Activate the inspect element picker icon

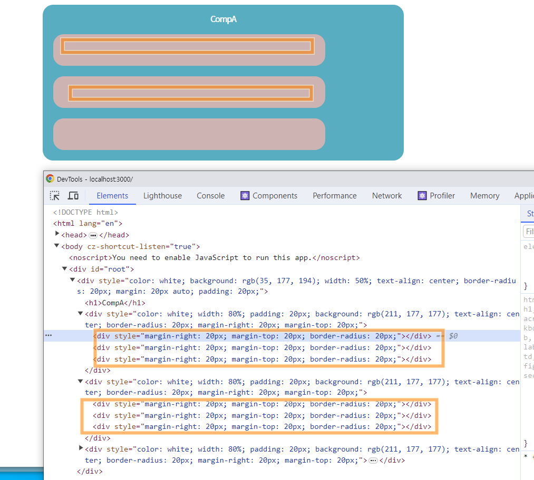click(55, 196)
